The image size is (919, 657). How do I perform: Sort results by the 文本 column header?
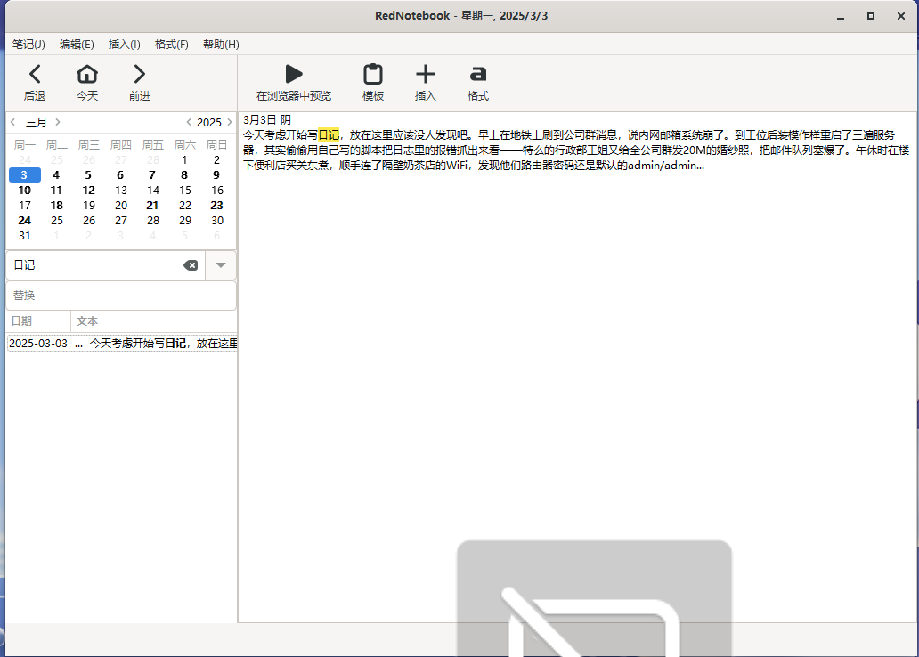[153, 321]
